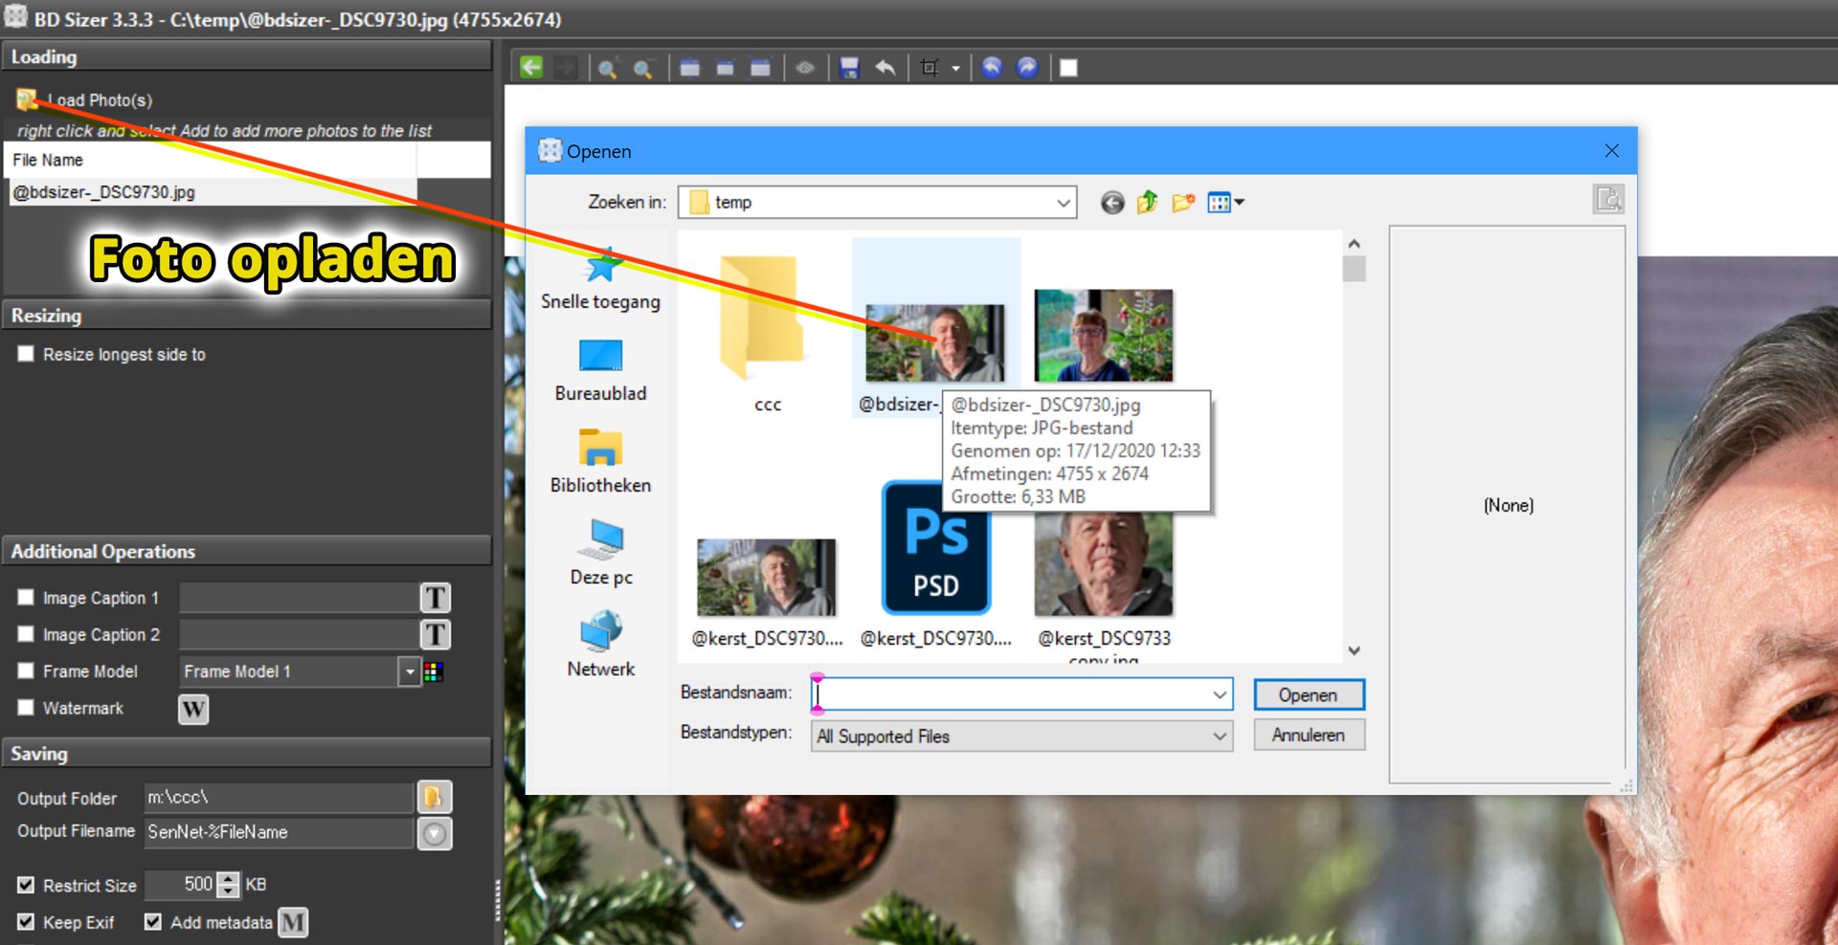The width and height of the screenshot is (1838, 945).
Task: Click the Openen button
Action: (1309, 694)
